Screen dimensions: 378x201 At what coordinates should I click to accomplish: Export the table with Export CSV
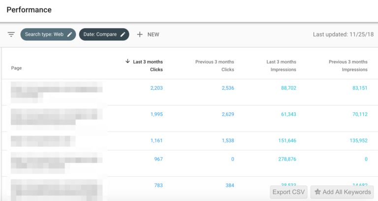click(288, 192)
